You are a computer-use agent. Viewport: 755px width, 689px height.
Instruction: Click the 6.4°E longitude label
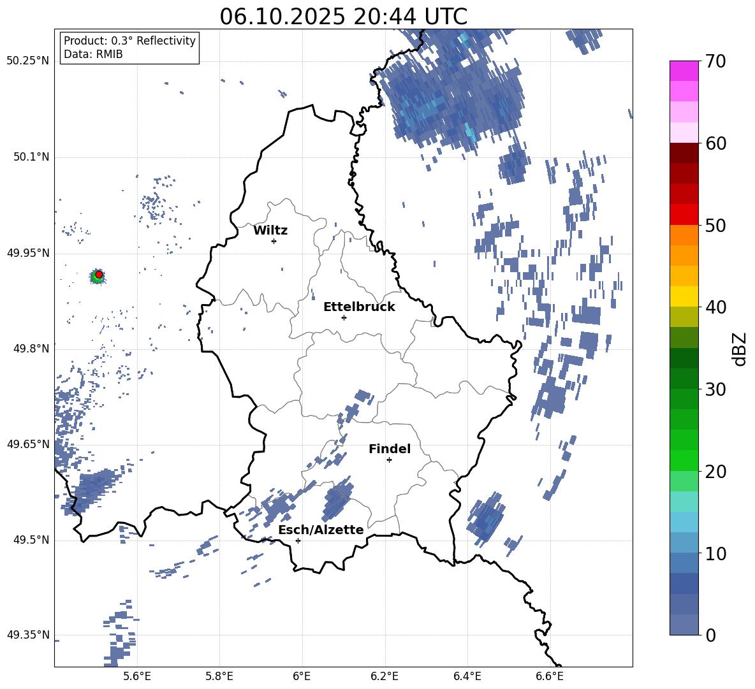(467, 676)
